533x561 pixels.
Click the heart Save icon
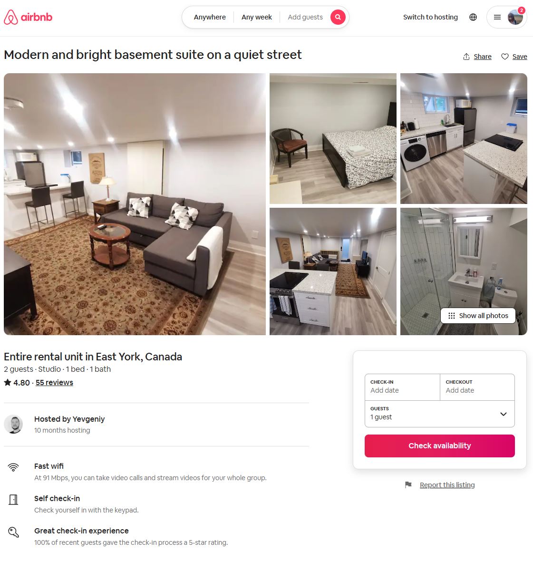[505, 57]
